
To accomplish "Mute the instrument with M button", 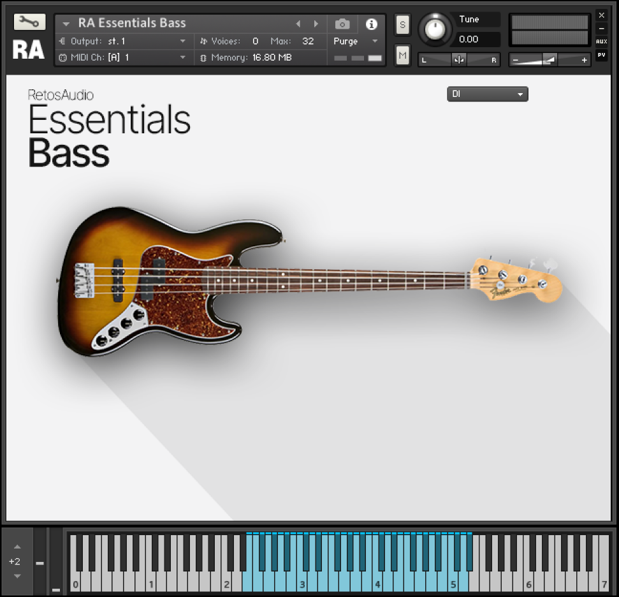I will pyautogui.click(x=402, y=55).
